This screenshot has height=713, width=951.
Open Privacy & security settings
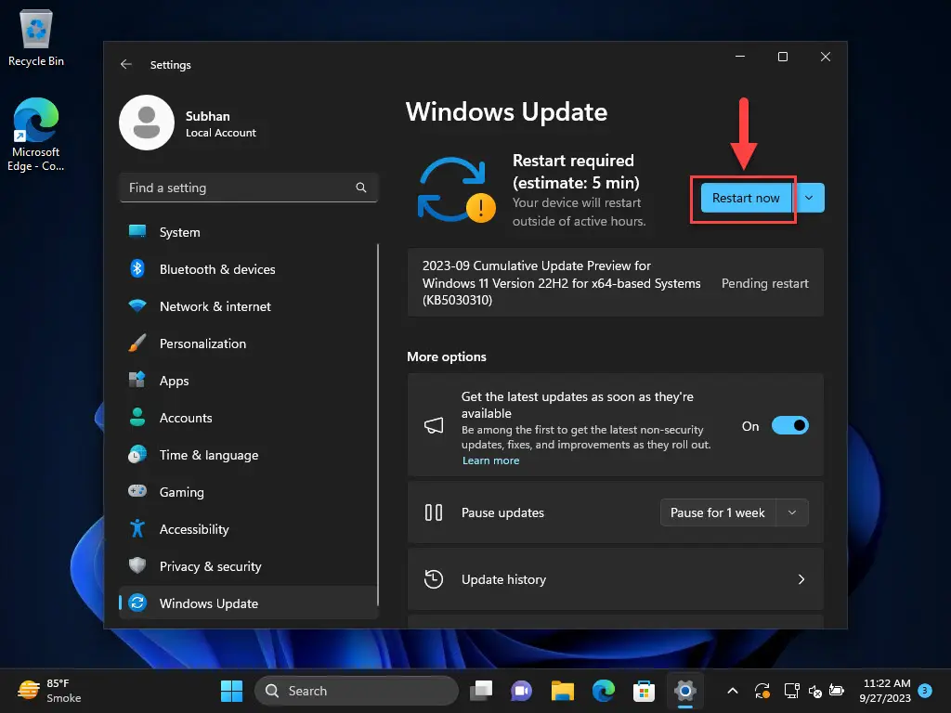(x=249, y=565)
